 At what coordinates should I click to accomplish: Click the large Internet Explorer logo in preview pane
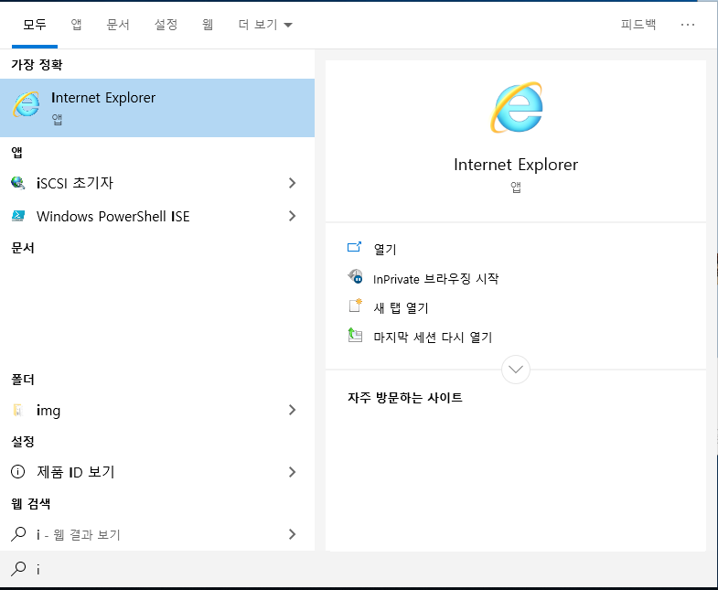click(x=516, y=107)
